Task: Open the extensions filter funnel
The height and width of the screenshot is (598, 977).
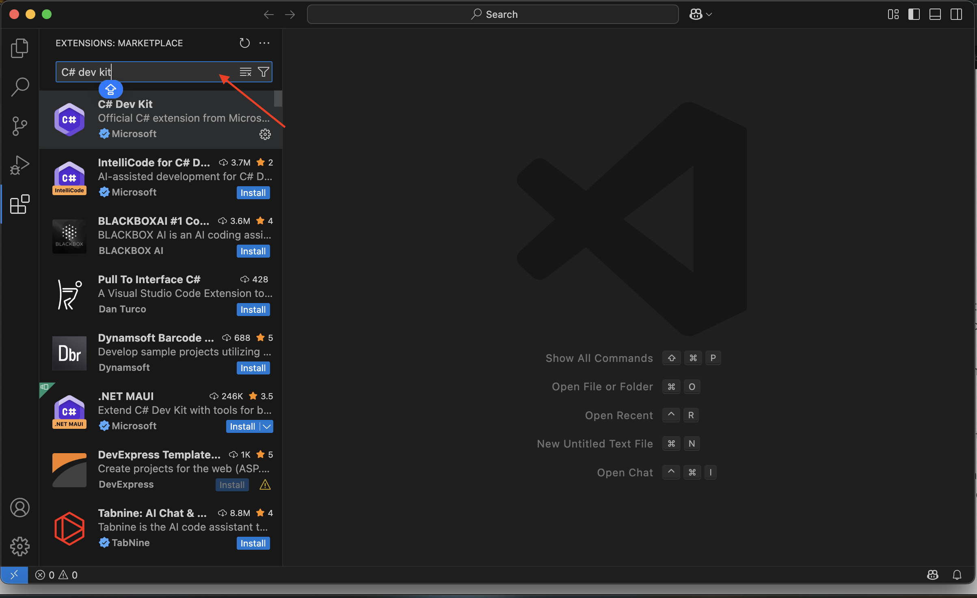Action: pos(264,72)
